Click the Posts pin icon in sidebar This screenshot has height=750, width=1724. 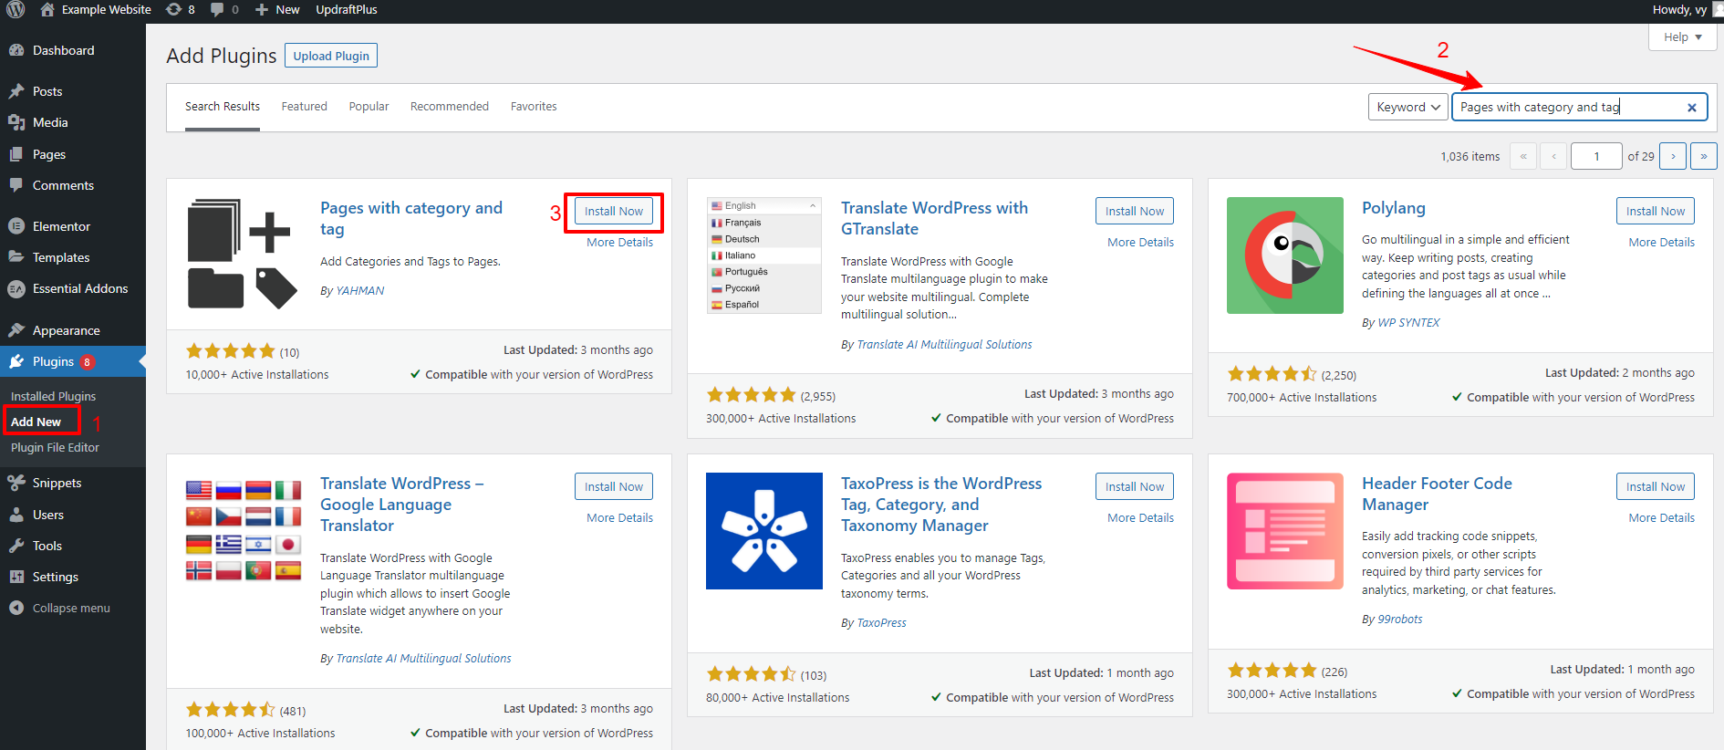(16, 91)
